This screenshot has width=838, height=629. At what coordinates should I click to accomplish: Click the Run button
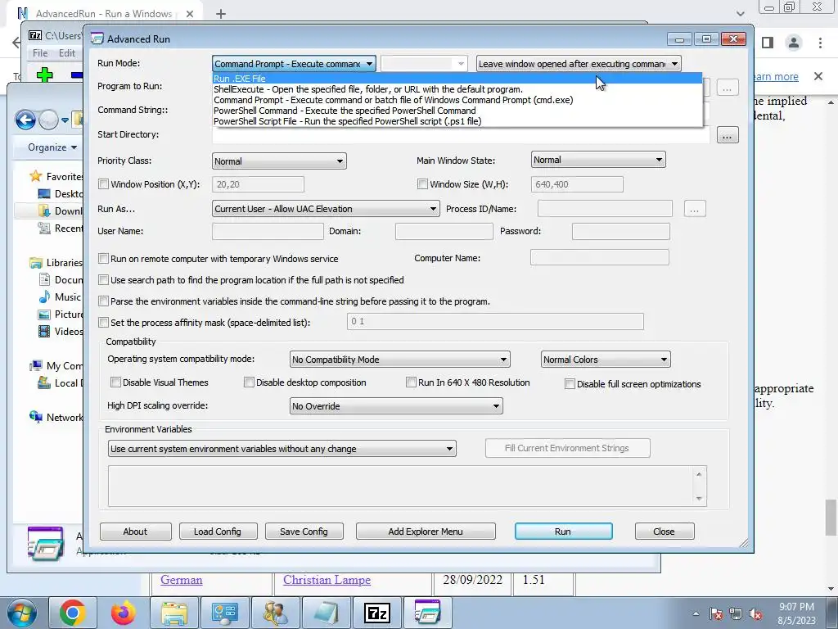(563, 532)
